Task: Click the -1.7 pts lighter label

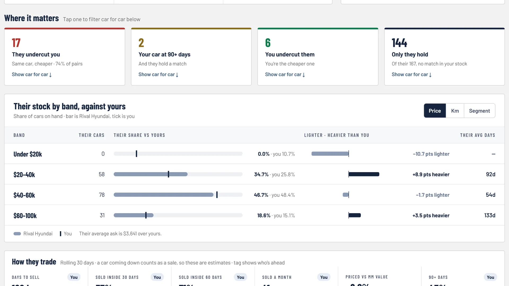Action: tap(433, 195)
